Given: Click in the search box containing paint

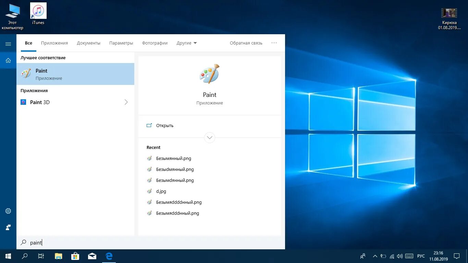Looking at the screenshot, I should tap(151, 242).
